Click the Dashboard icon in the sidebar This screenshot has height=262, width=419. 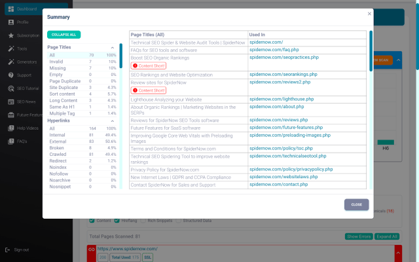11,9
